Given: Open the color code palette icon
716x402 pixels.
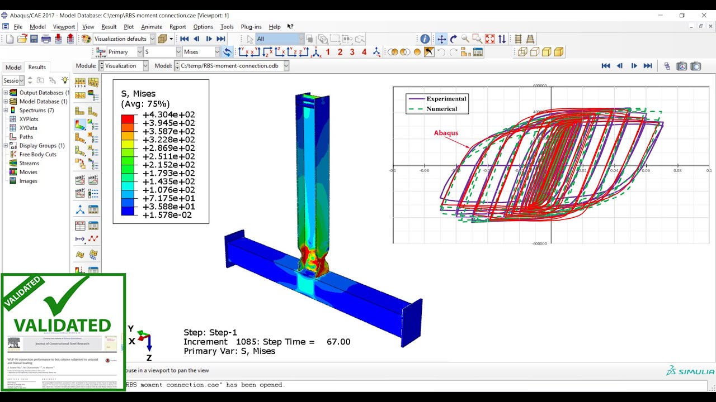Looking at the screenshot, I should (x=86, y=39).
